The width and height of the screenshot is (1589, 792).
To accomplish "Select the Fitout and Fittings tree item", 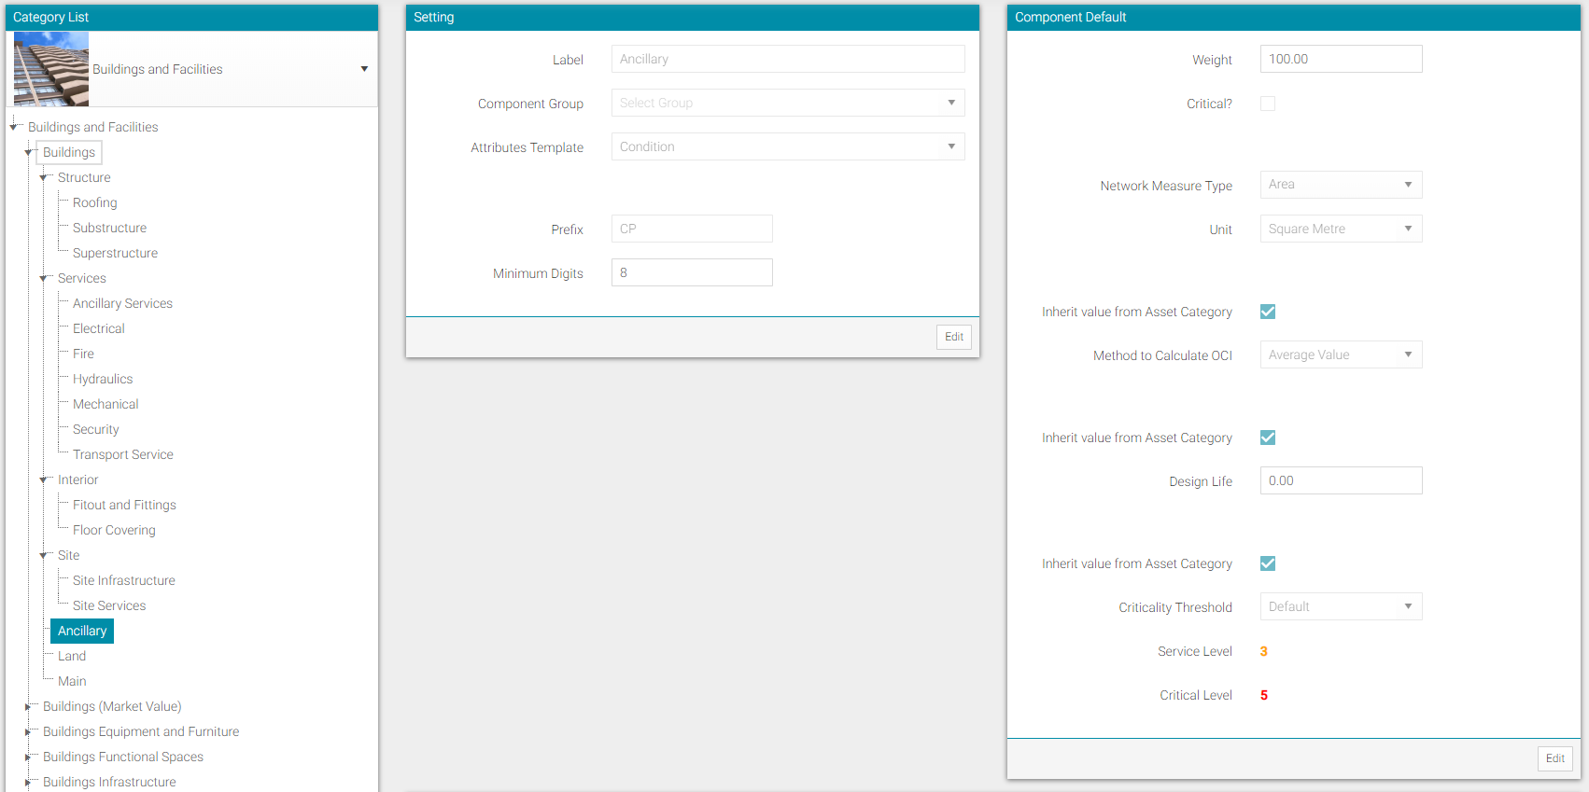I will pos(124,505).
